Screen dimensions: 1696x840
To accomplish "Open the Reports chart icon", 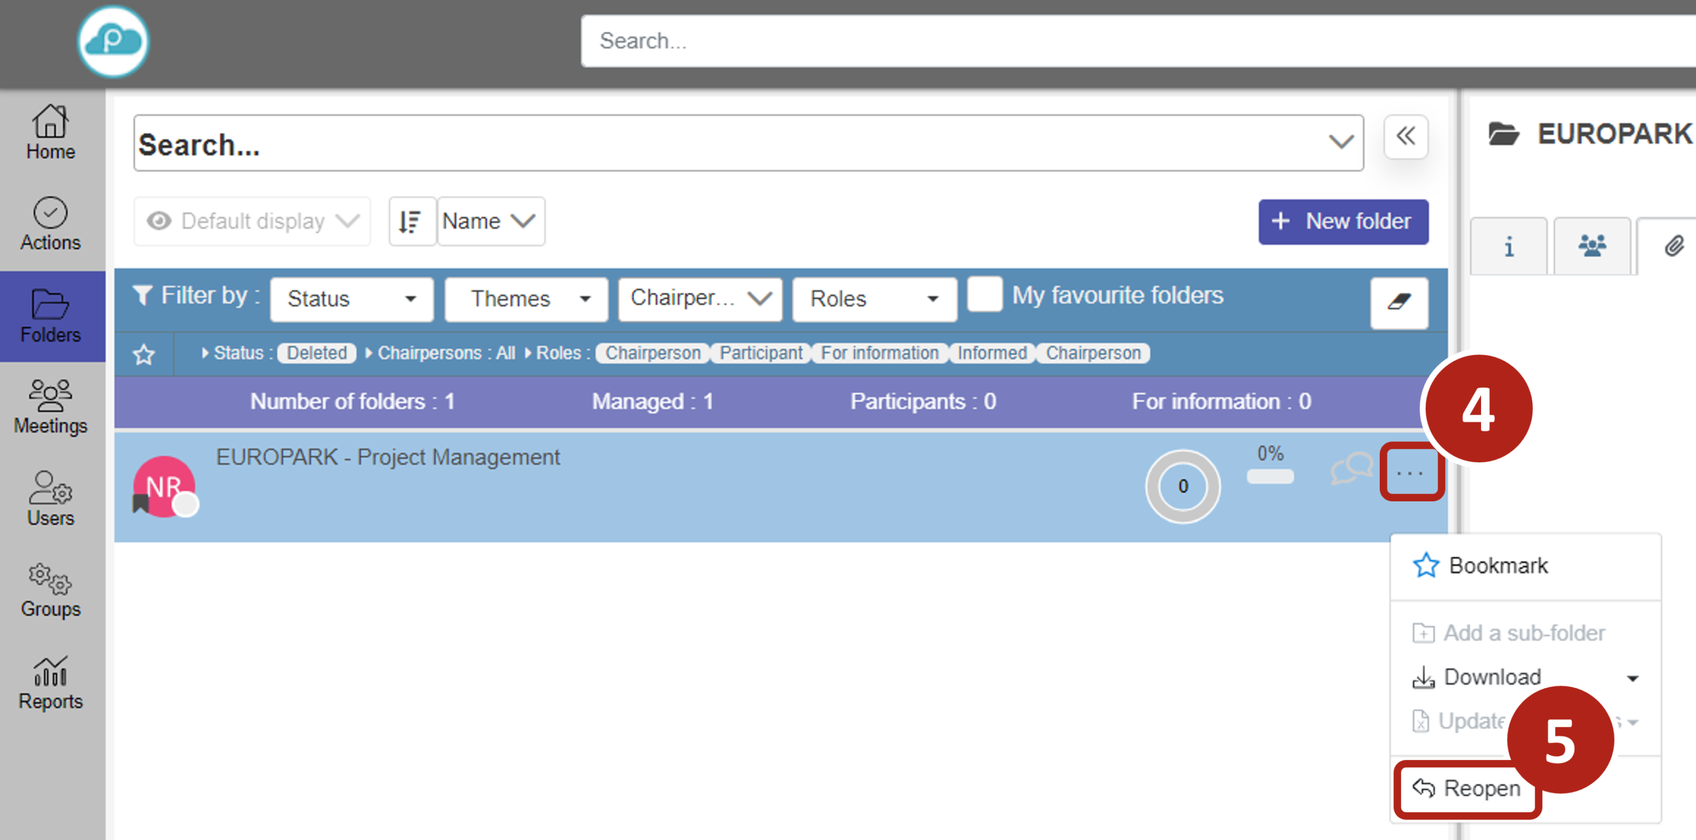I will [x=51, y=683].
